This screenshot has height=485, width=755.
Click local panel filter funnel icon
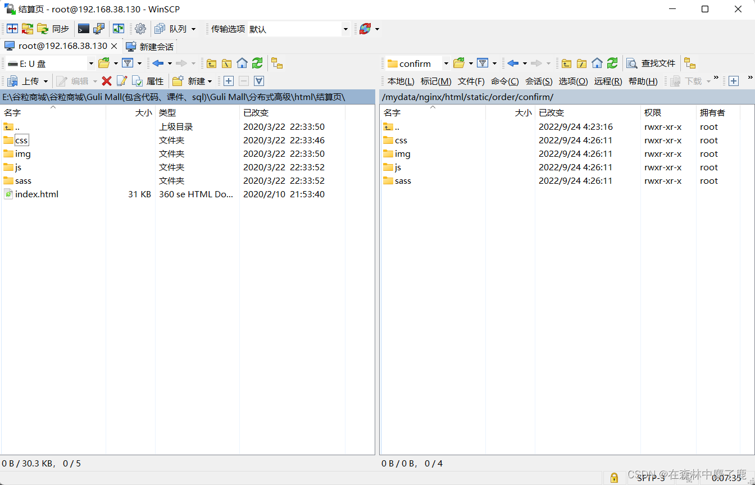point(128,63)
